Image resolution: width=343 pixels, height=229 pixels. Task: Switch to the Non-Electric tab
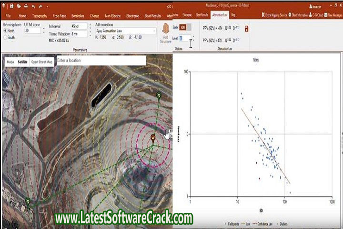click(x=112, y=16)
